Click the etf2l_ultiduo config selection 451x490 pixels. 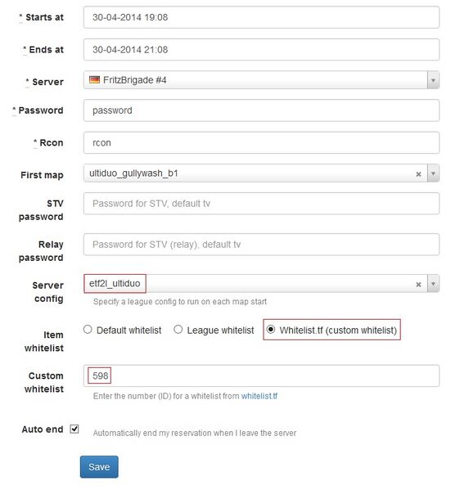[x=115, y=283]
